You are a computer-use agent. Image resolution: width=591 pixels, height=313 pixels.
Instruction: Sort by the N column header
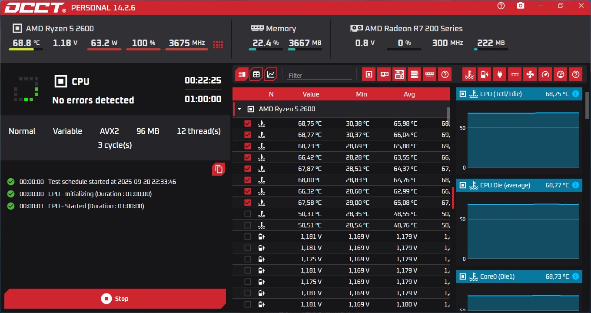click(271, 94)
